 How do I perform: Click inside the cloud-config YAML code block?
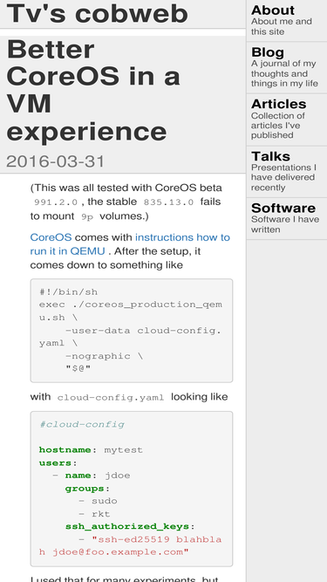click(132, 489)
